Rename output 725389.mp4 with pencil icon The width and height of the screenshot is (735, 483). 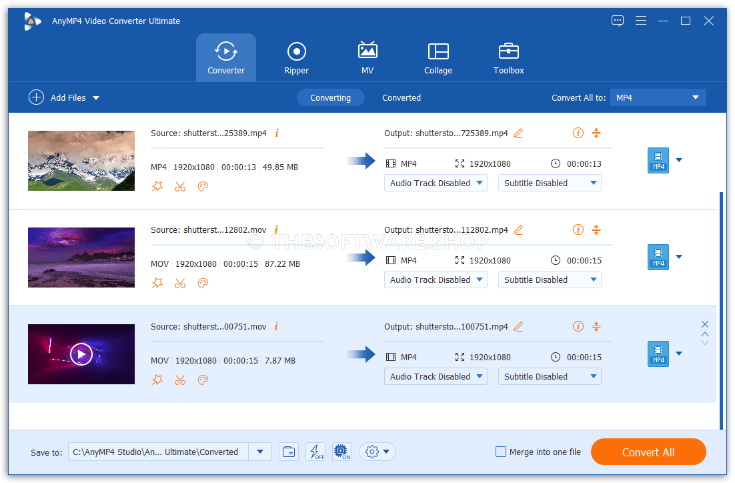[518, 133]
